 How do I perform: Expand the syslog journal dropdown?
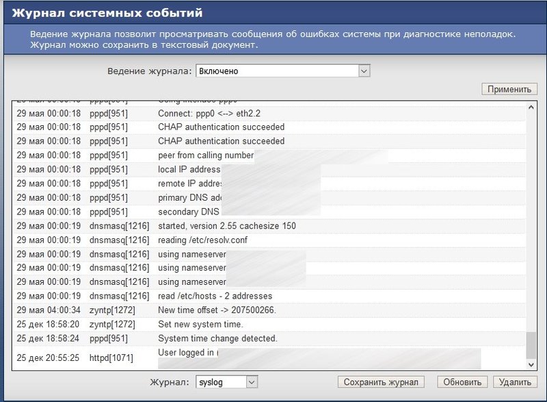pos(252,382)
